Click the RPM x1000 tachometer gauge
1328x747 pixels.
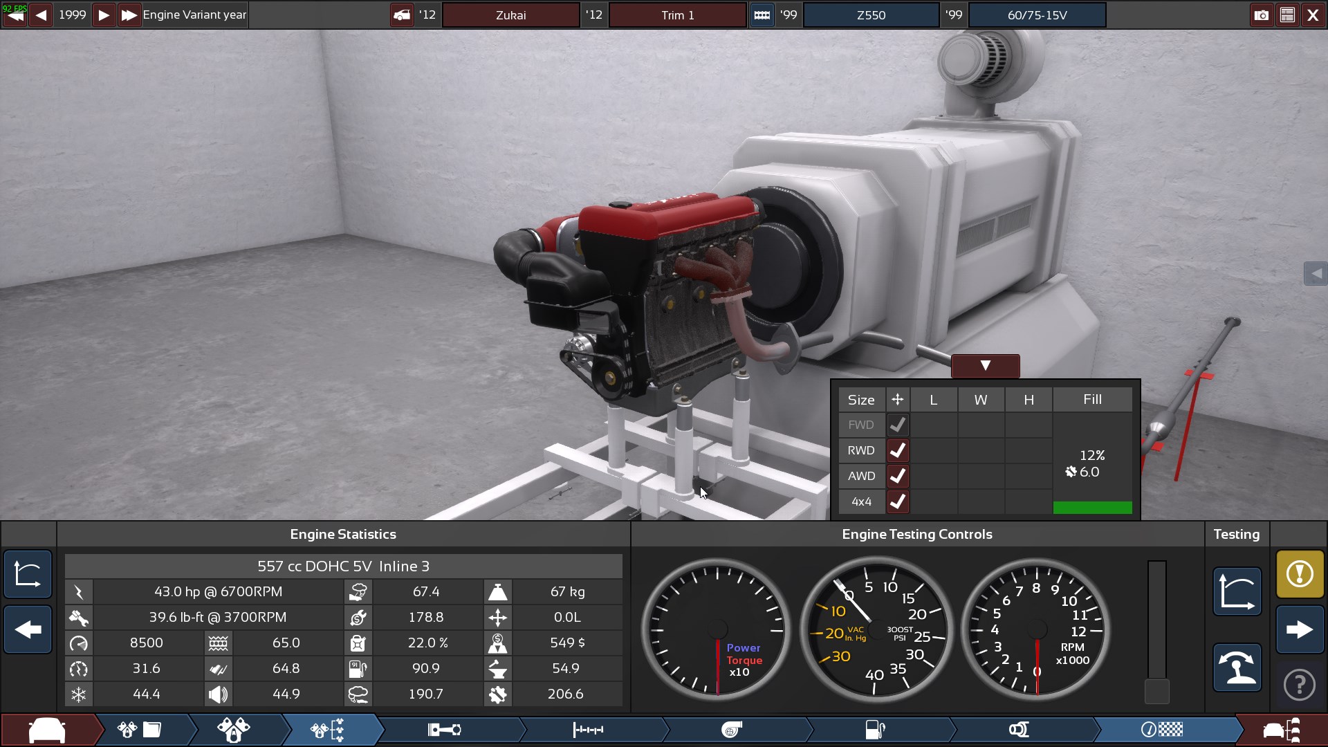tap(1036, 629)
